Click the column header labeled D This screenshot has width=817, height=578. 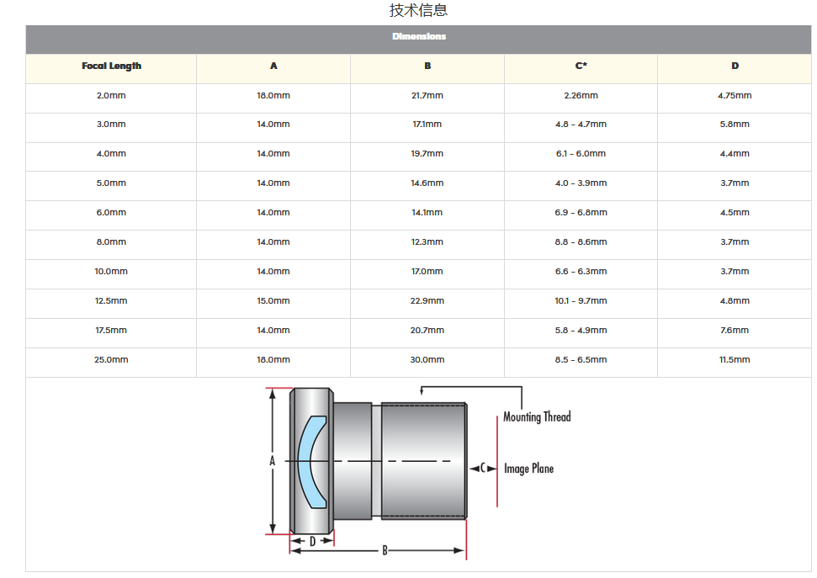(x=735, y=66)
